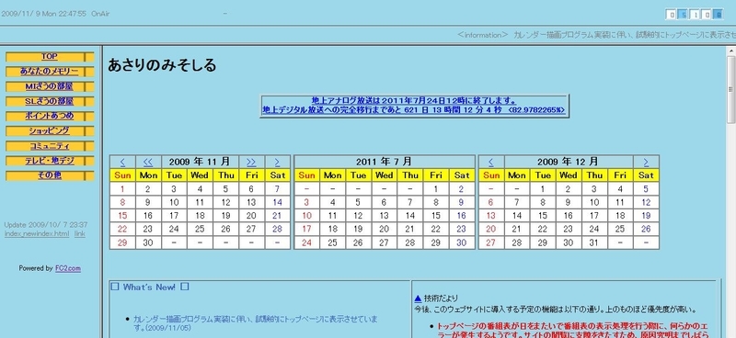Go to SLぞうの部屋 page
This screenshot has width=736, height=338.
(x=50, y=101)
